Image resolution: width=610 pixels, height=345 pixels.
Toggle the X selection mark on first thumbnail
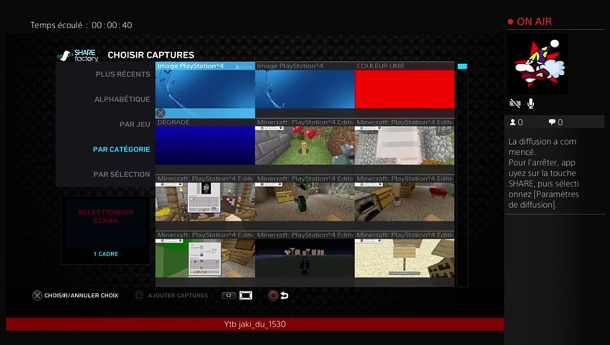161,113
